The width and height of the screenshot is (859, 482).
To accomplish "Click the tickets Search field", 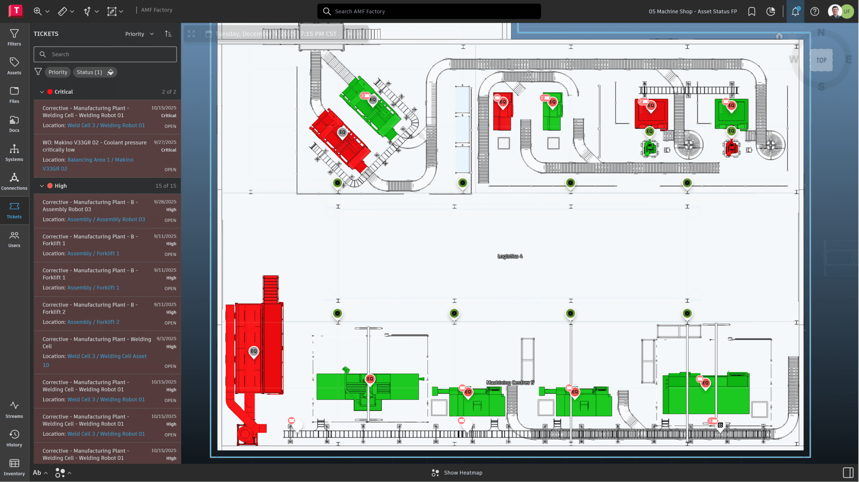I will pyautogui.click(x=105, y=54).
